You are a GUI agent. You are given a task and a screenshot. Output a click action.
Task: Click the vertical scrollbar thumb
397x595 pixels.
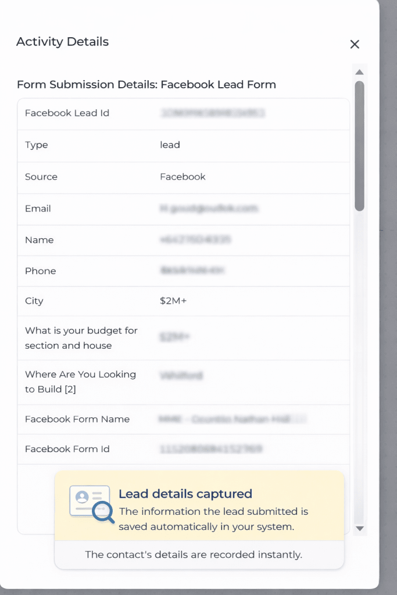tap(359, 145)
